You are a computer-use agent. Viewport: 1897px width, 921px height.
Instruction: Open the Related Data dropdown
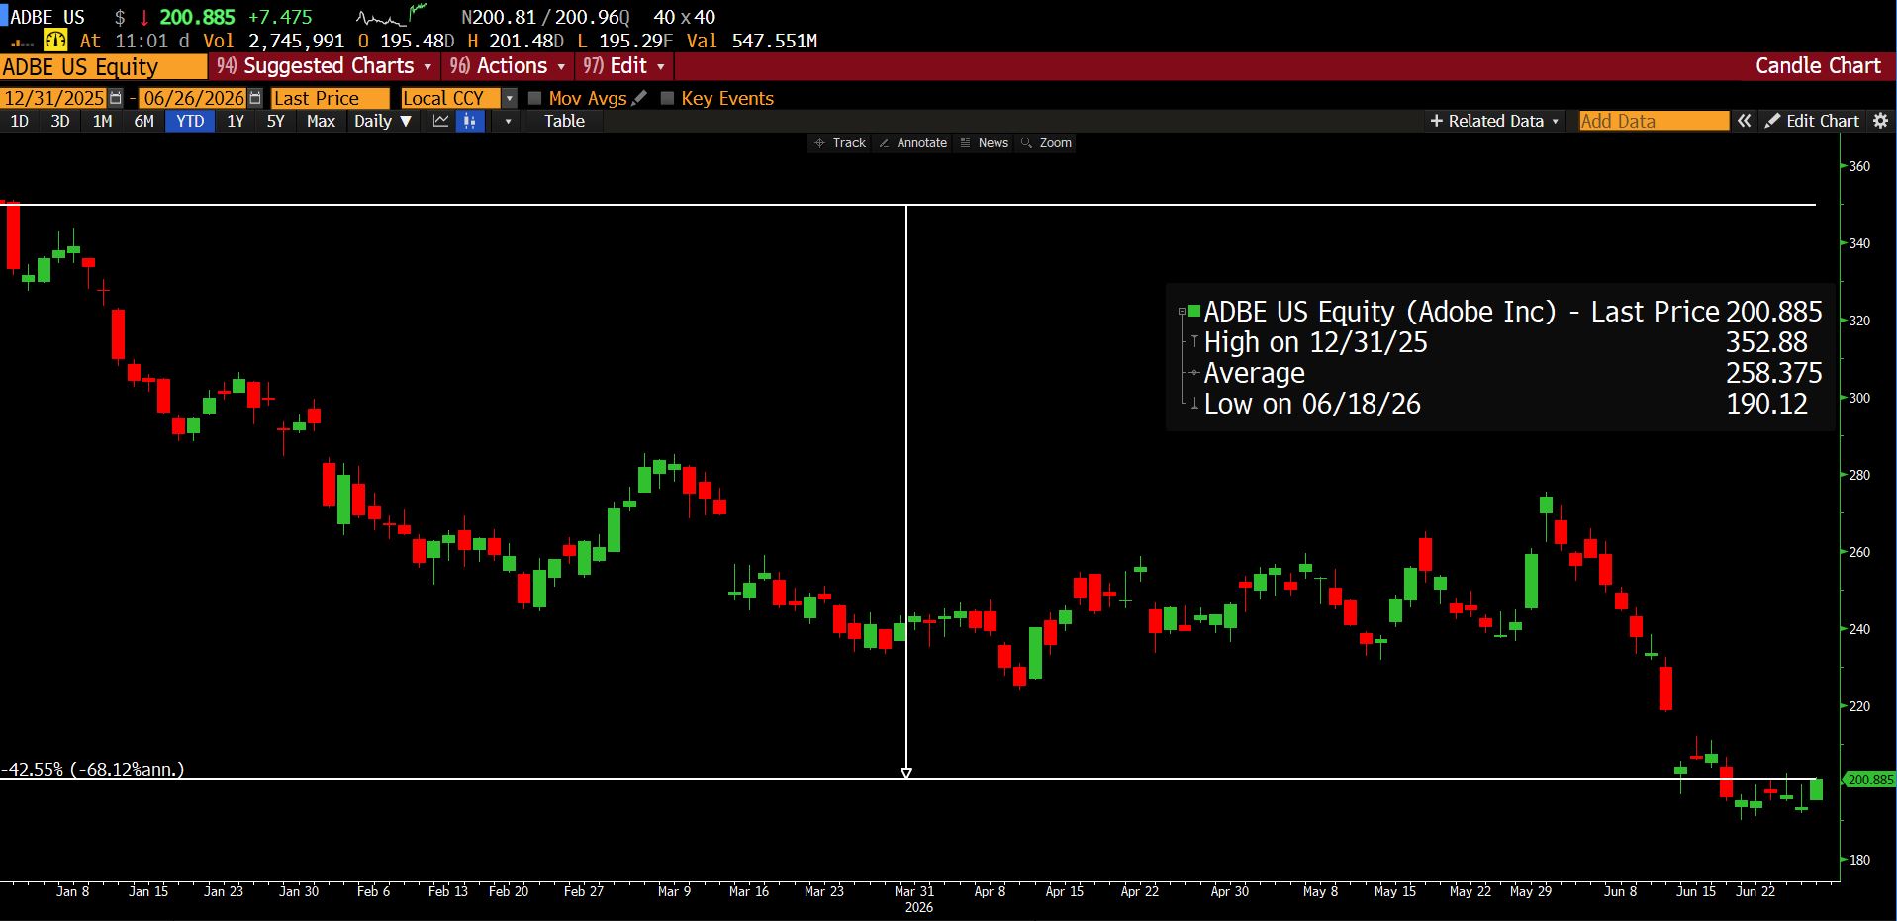point(1494,121)
